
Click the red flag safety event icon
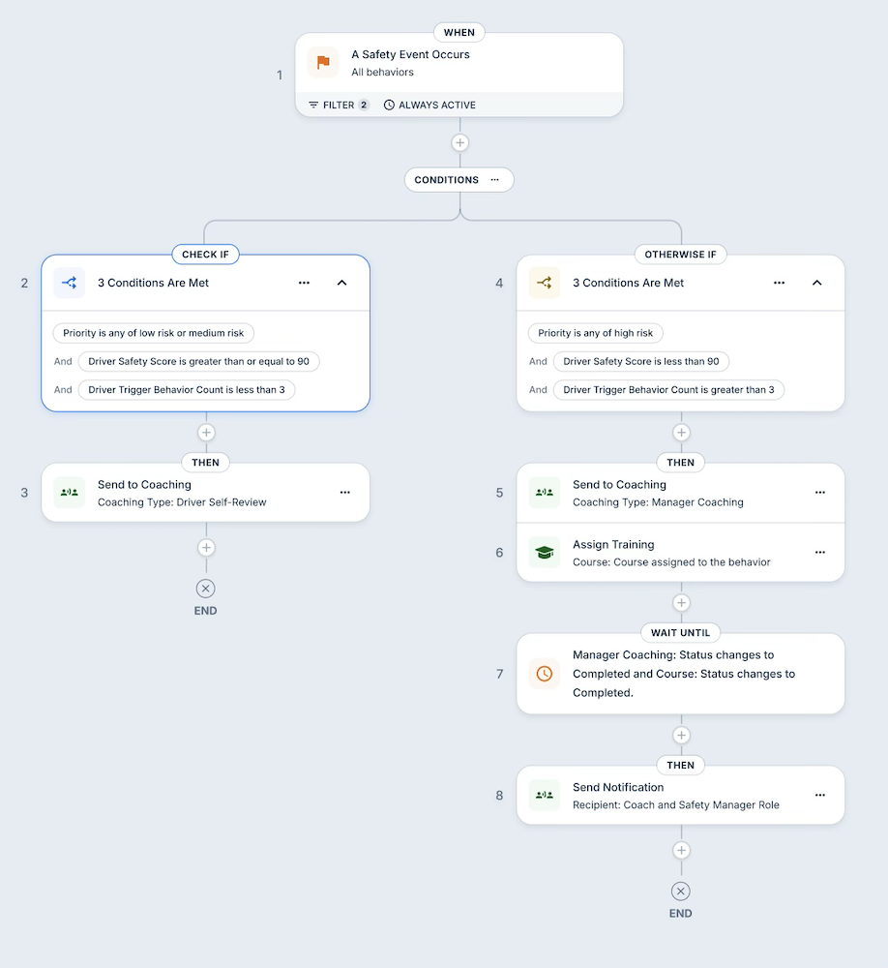click(x=322, y=62)
